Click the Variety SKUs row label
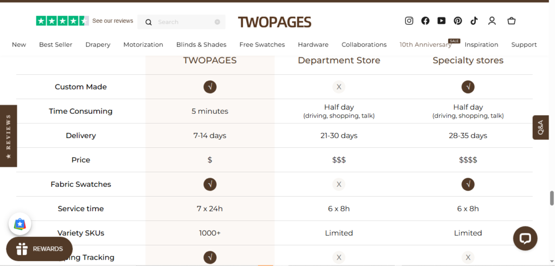Screen dimensions: 555x266 [81, 233]
